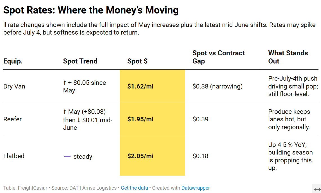321x193 pixels.
Task: Click the Equip. column header
Action: click(x=13, y=61)
